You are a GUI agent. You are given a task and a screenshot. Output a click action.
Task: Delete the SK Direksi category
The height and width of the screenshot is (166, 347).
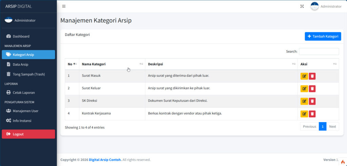click(x=312, y=101)
